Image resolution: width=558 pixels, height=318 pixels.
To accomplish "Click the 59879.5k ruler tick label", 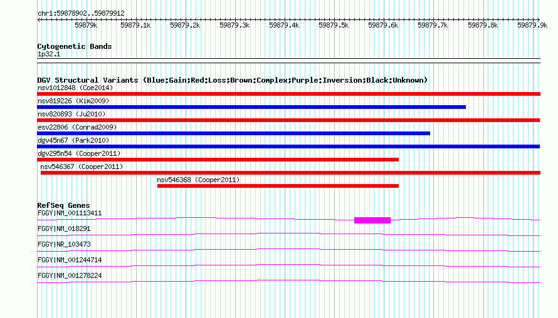I will 334,25.
